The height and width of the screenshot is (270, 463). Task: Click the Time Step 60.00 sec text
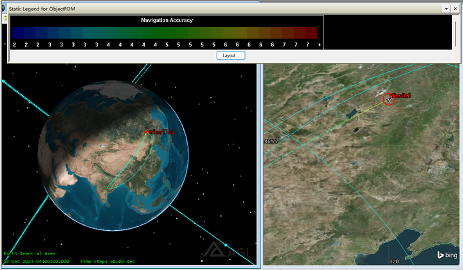click(107, 262)
